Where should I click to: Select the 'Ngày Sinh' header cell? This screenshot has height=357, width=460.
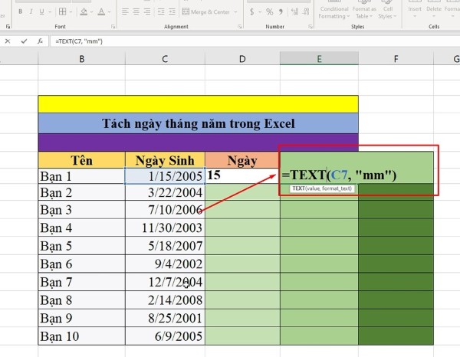tap(165, 160)
